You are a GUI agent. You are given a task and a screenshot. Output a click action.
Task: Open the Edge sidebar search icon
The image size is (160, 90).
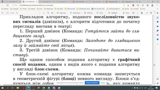pos(157,13)
